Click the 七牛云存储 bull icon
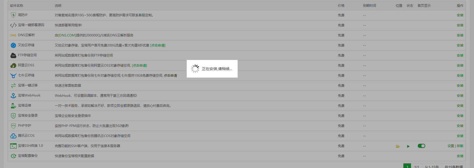 tap(13, 76)
